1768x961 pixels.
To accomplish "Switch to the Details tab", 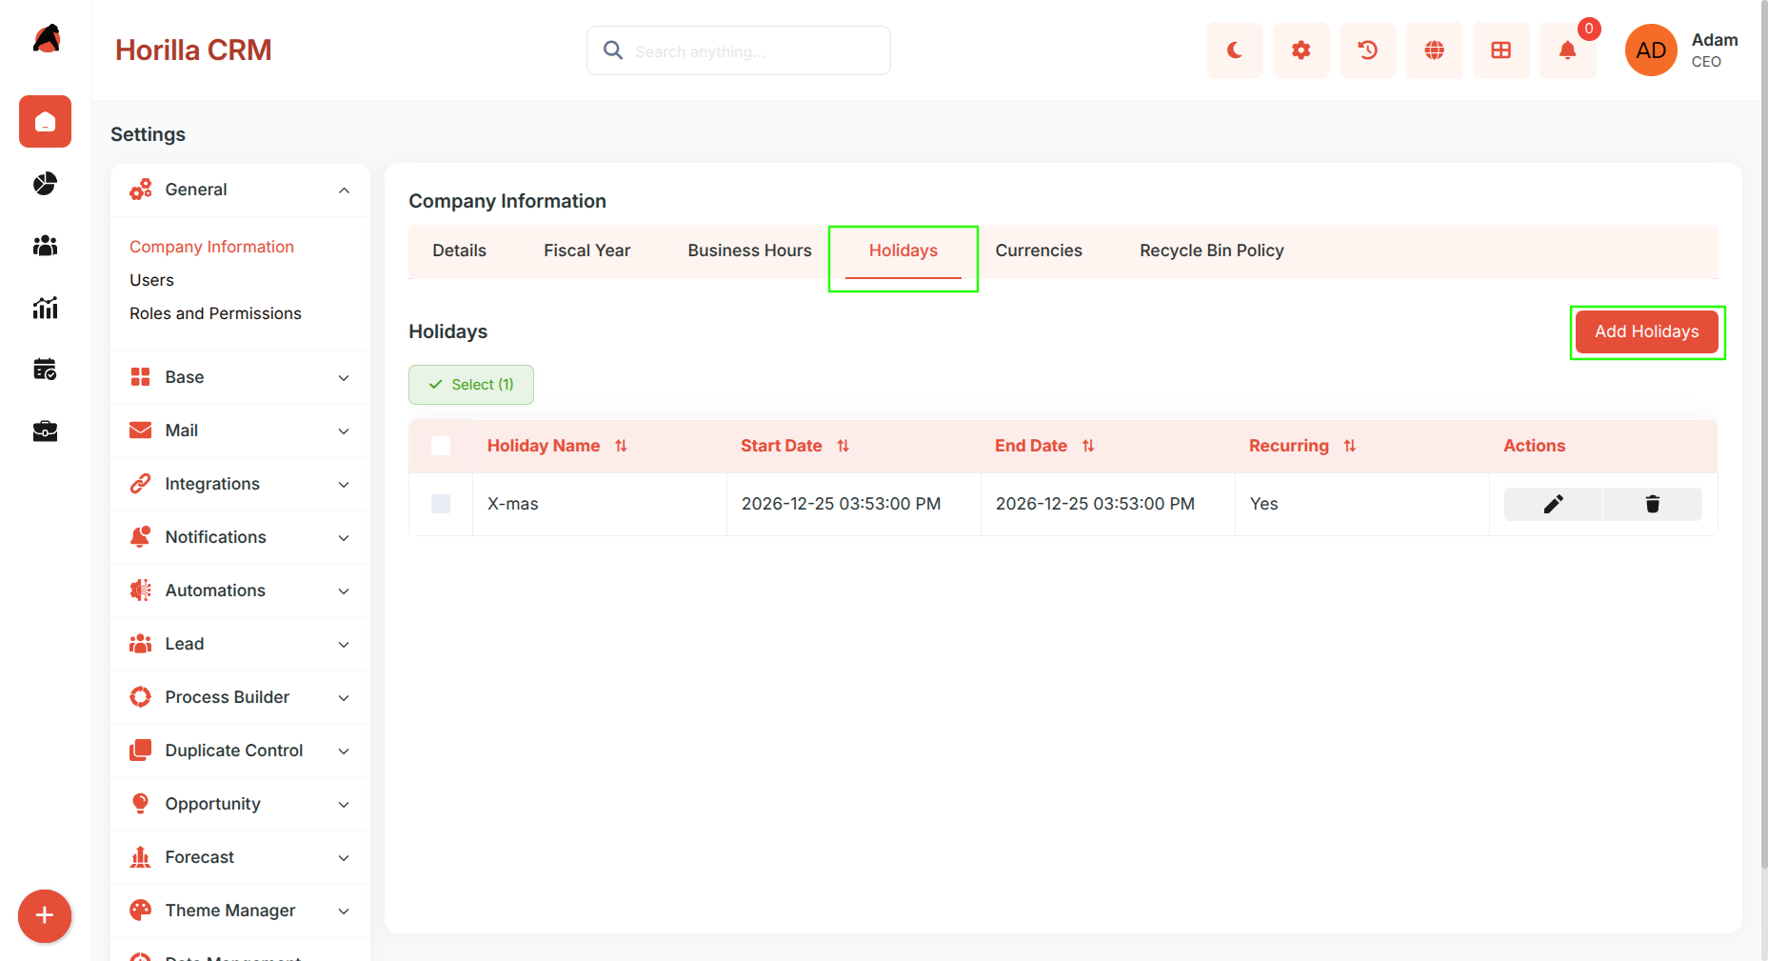I will coord(459,250).
